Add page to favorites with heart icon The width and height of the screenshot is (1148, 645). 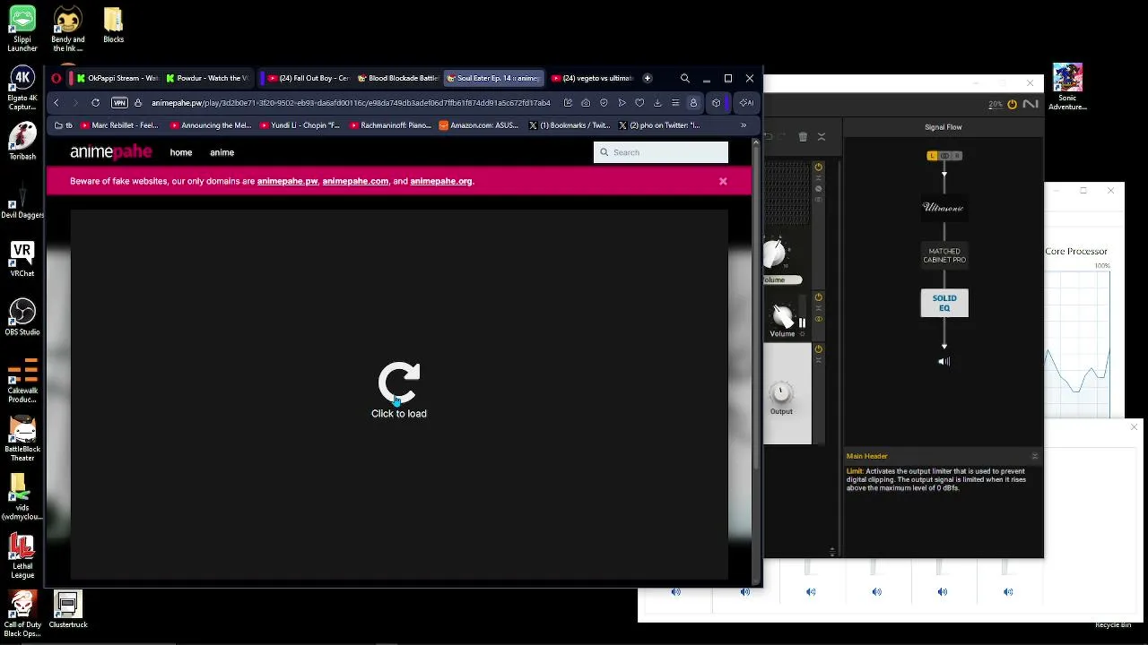[639, 103]
